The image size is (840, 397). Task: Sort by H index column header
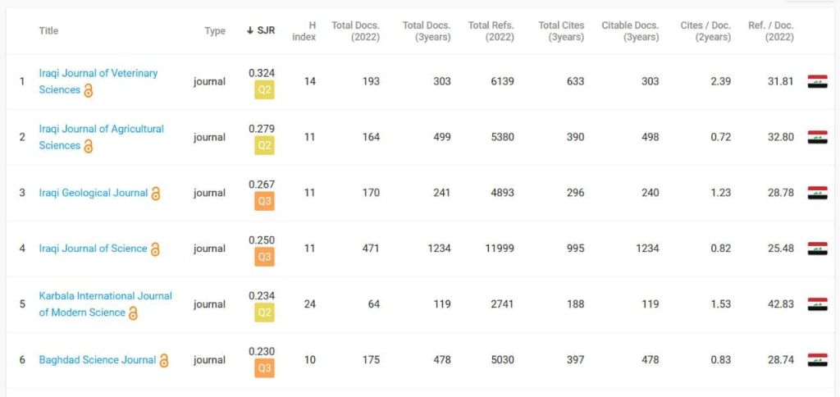[x=305, y=31]
